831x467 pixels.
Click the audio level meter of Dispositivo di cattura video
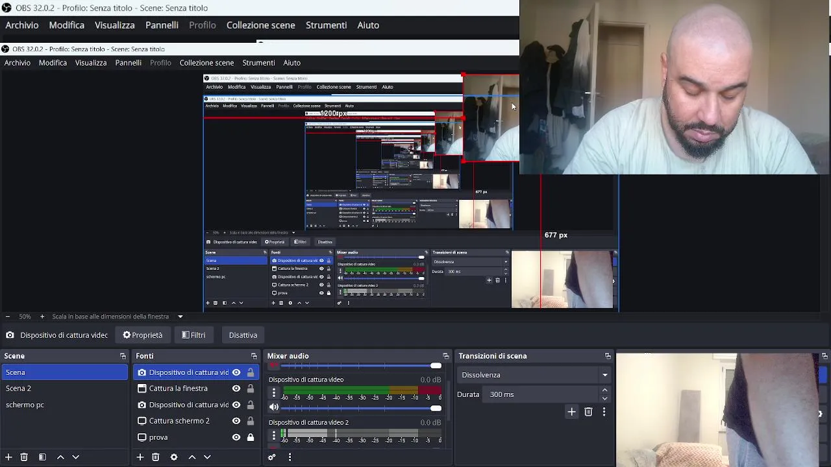362,390
